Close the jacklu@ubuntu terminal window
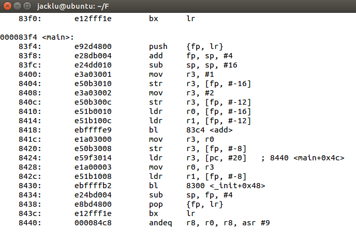 tap(7, 6)
